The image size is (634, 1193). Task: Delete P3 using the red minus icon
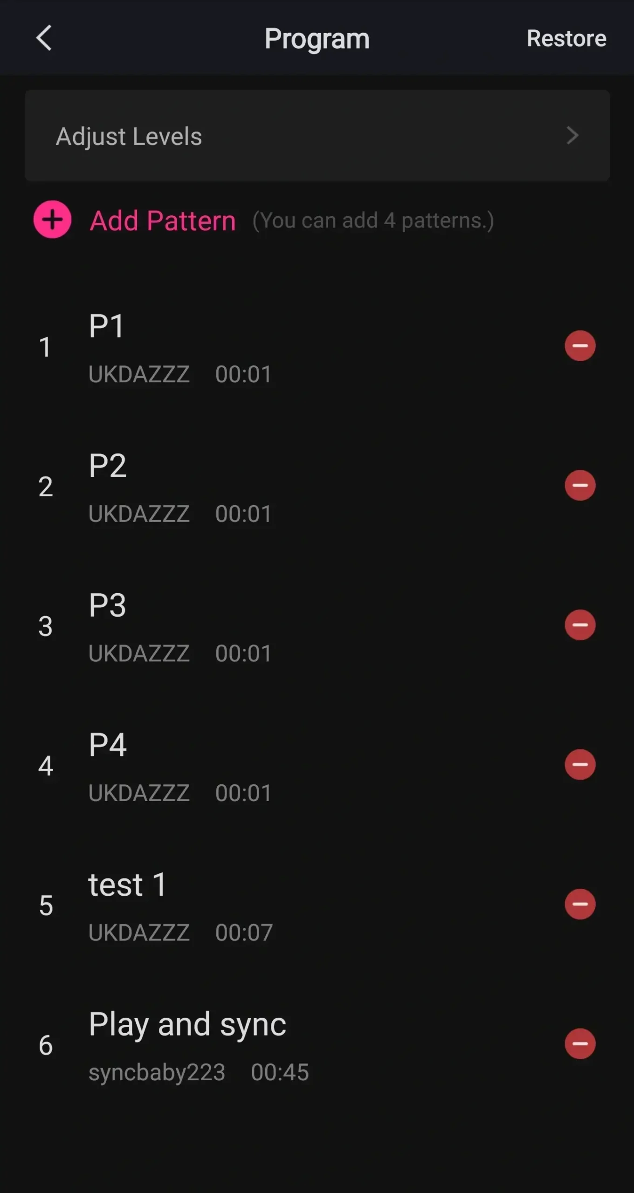(x=579, y=625)
